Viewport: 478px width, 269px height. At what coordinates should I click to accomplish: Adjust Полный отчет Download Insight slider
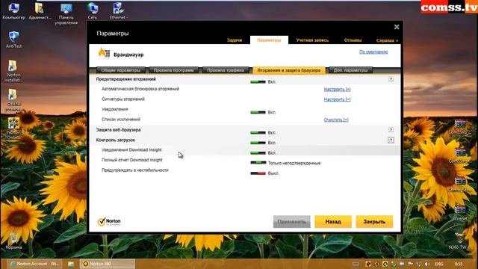(258, 163)
